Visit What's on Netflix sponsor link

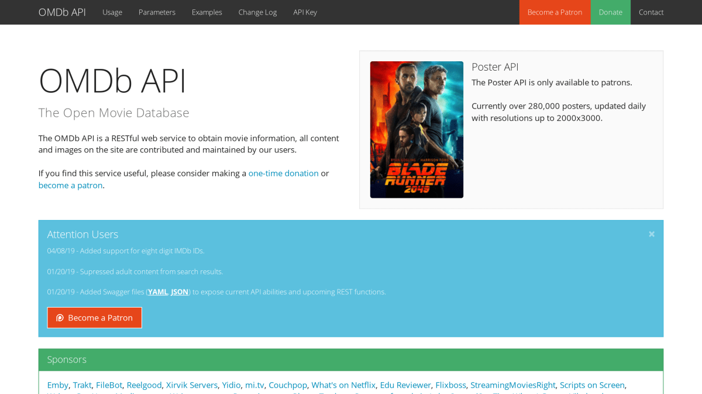point(343,385)
